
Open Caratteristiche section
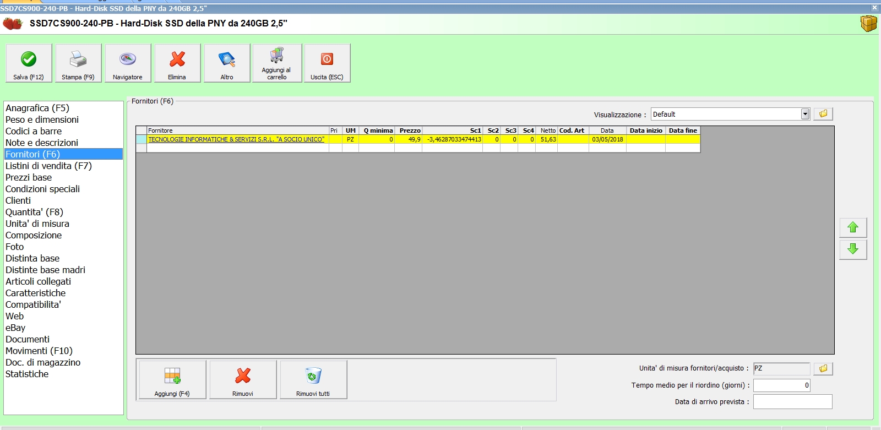[63, 293]
